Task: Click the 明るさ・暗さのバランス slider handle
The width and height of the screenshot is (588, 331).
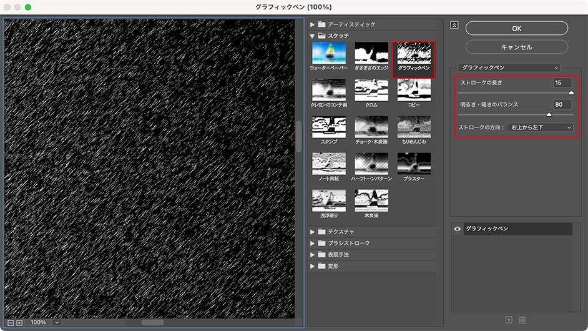Action: (x=549, y=115)
